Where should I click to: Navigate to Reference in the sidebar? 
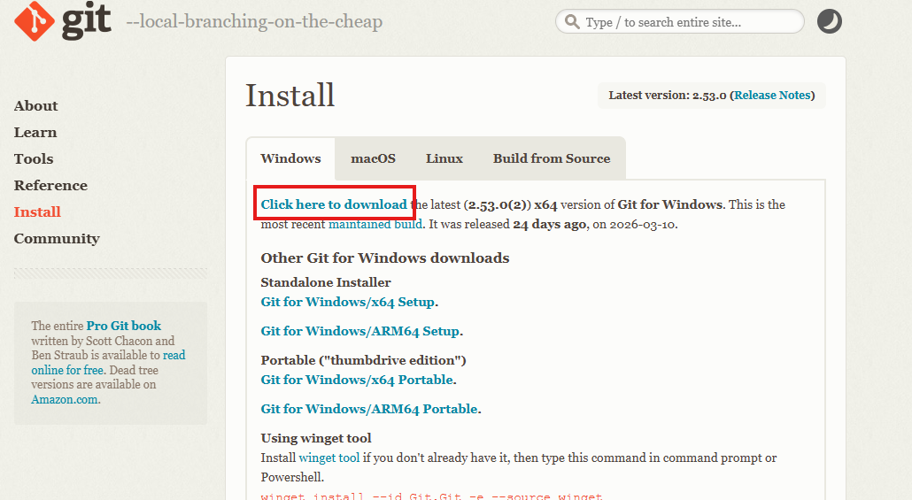pos(50,186)
